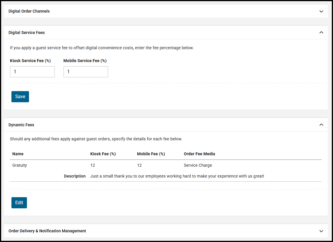Expand Order Delivery & Notification Management chevron
The height and width of the screenshot is (242, 333).
(x=321, y=231)
